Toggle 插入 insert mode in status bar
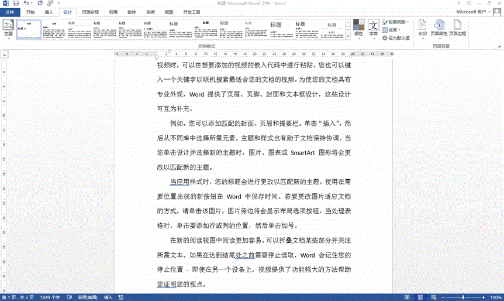The image size is (504, 301). click(108, 297)
